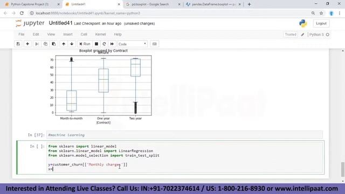Click the zoom magnifier icon in address bar
345x194 pixels.
(313, 13)
